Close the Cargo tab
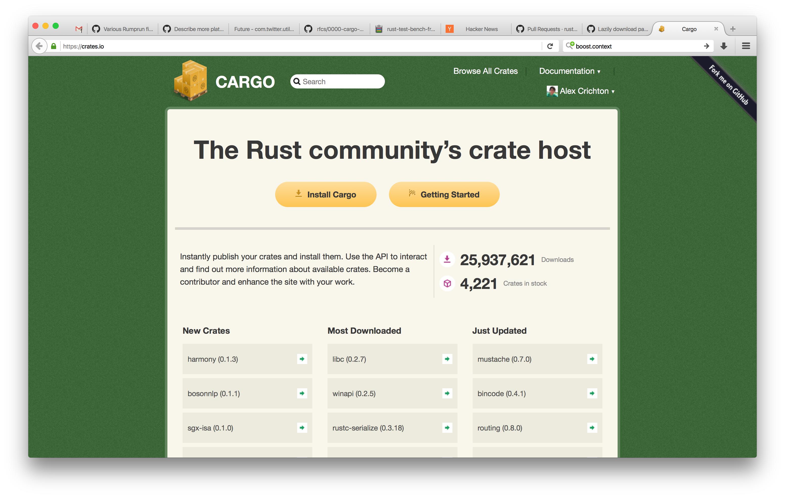The image size is (785, 498). click(x=716, y=29)
